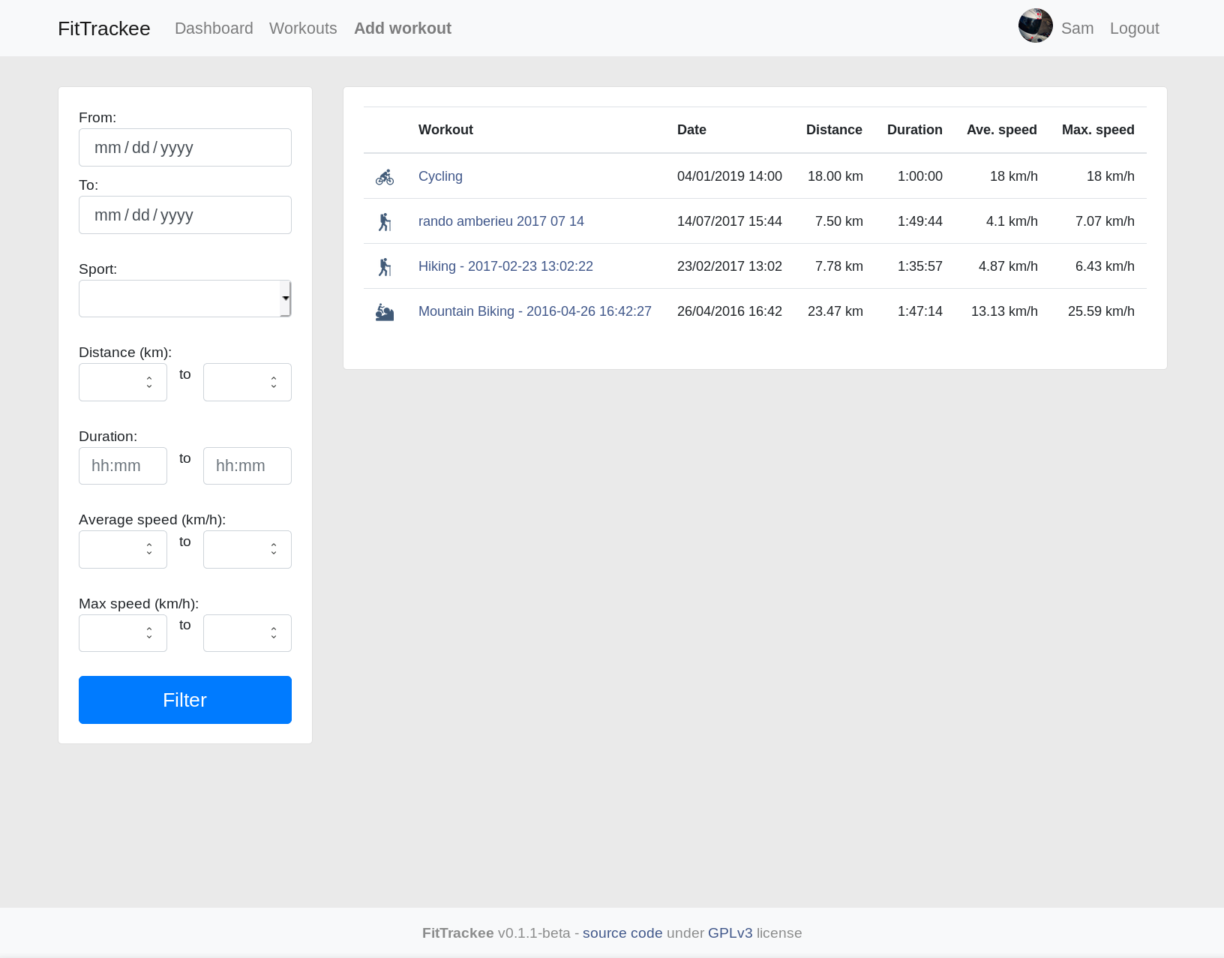Click the Date column header
The image size is (1224, 958).
pos(691,130)
